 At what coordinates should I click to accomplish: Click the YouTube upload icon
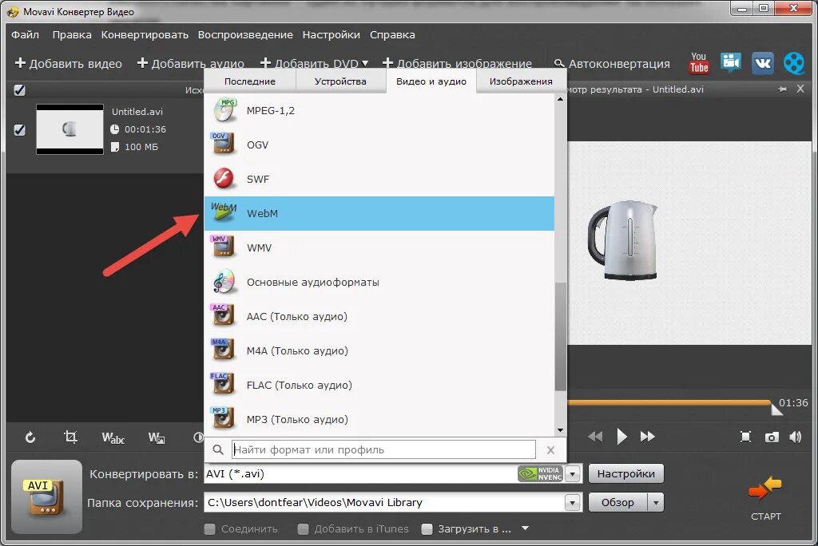click(x=698, y=63)
